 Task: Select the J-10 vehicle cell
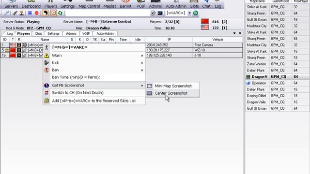coord(217,55)
